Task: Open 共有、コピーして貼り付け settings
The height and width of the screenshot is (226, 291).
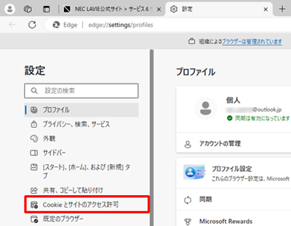Action: point(81,191)
